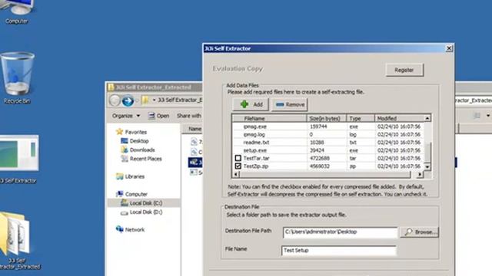Click the Register button
The image size is (492, 276).
[404, 70]
